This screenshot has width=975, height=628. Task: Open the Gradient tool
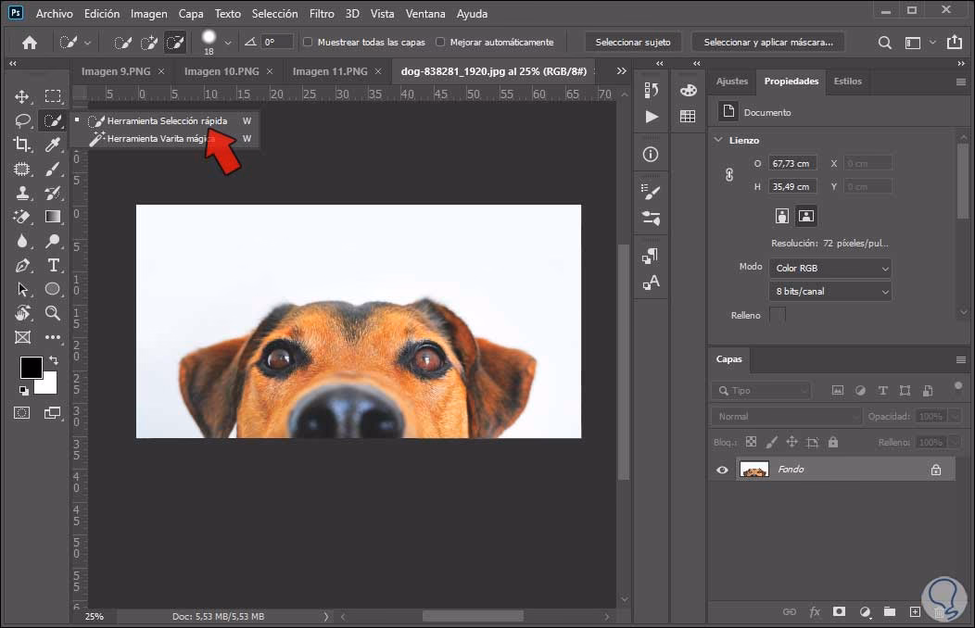pyautogui.click(x=53, y=217)
